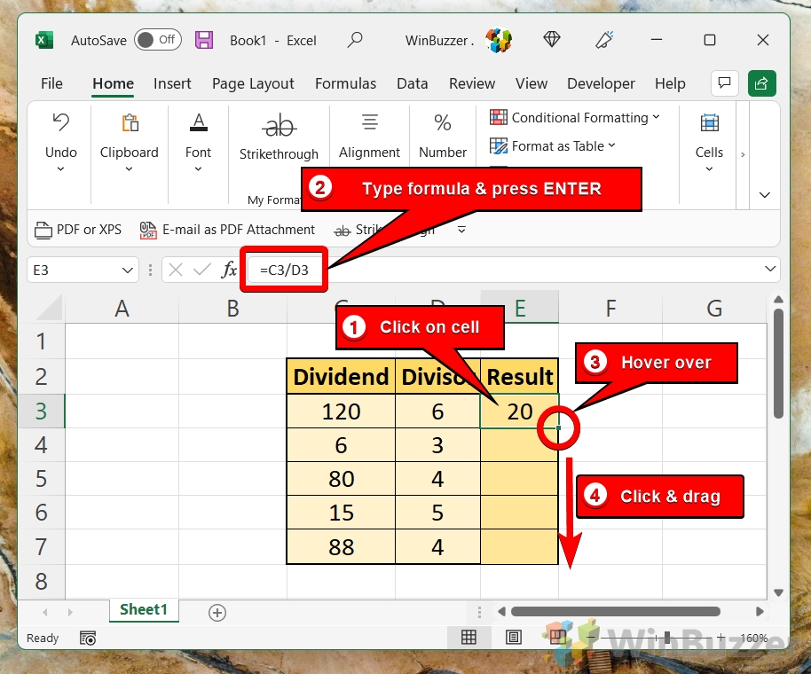Switch to the Insert tab
The image size is (811, 674).
click(x=172, y=83)
